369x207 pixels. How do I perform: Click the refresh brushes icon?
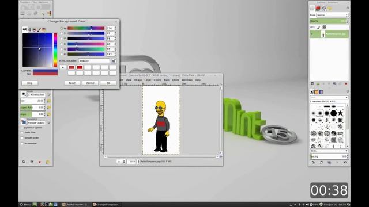(x=345, y=162)
